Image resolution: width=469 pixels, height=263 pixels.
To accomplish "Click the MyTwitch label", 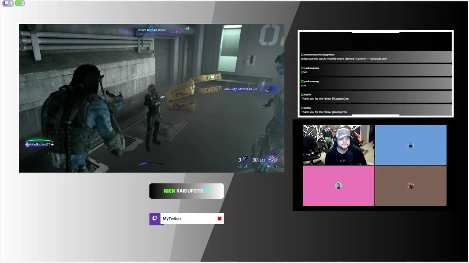I will [x=172, y=218].
